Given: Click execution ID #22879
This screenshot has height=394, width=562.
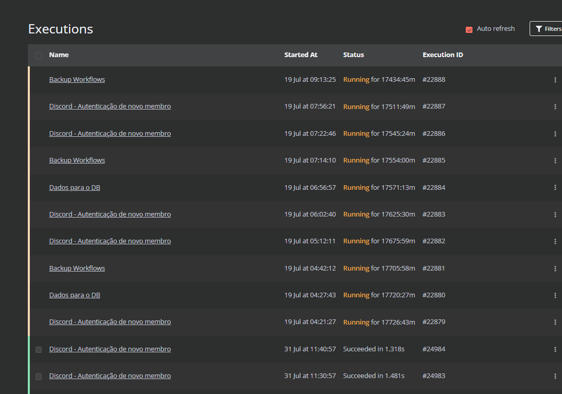Looking at the screenshot, I should 434,322.
